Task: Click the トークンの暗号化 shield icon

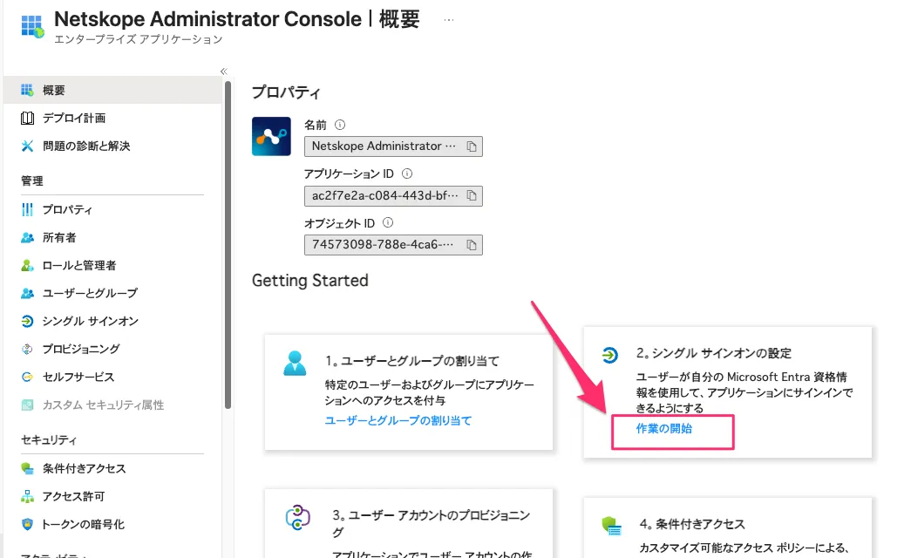Action: point(27,524)
